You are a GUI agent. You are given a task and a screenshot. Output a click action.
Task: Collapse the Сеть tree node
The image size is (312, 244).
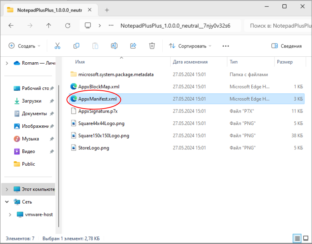pyautogui.click(x=7, y=202)
